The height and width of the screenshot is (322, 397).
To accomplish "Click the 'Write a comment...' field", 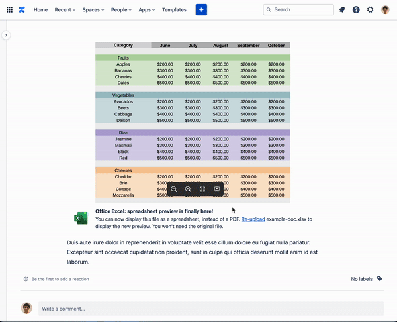I will (211, 309).
